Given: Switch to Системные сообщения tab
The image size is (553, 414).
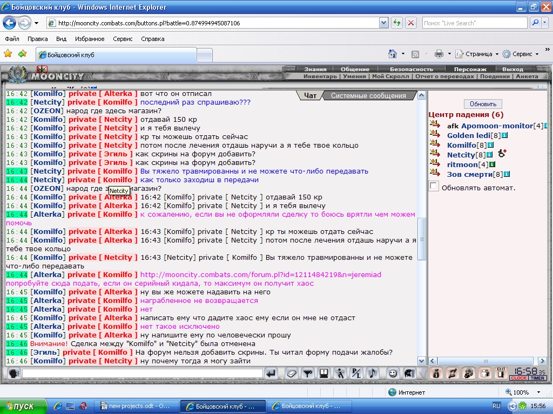Looking at the screenshot, I should coord(368,96).
